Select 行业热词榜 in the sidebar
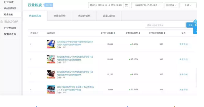The height and width of the screenshot is (107, 204). click(x=10, y=28)
